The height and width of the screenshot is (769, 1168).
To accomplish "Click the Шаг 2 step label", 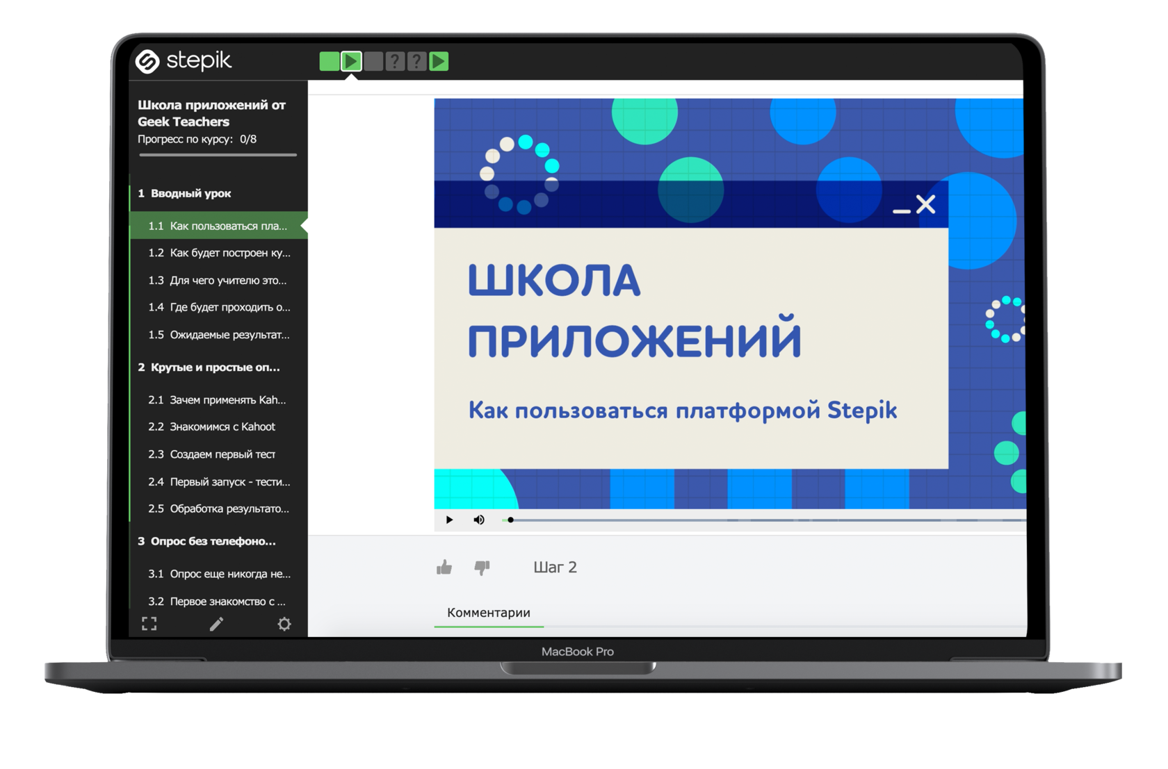I will (555, 568).
